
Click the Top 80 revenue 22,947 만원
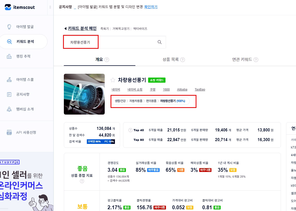(x=176, y=140)
